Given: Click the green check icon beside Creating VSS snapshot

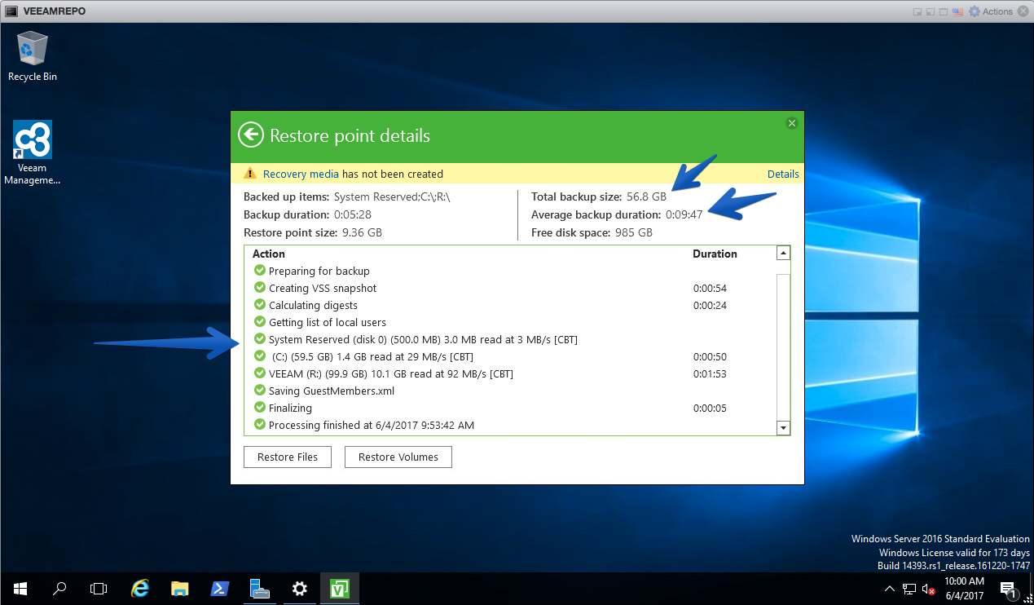Looking at the screenshot, I should click(260, 288).
